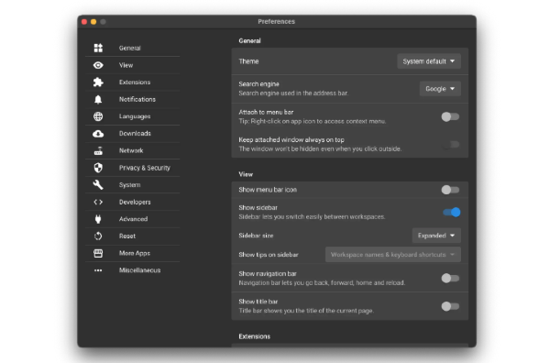Click the System wrench icon
Viewport: 550px width, 363px height.
pos(98,185)
